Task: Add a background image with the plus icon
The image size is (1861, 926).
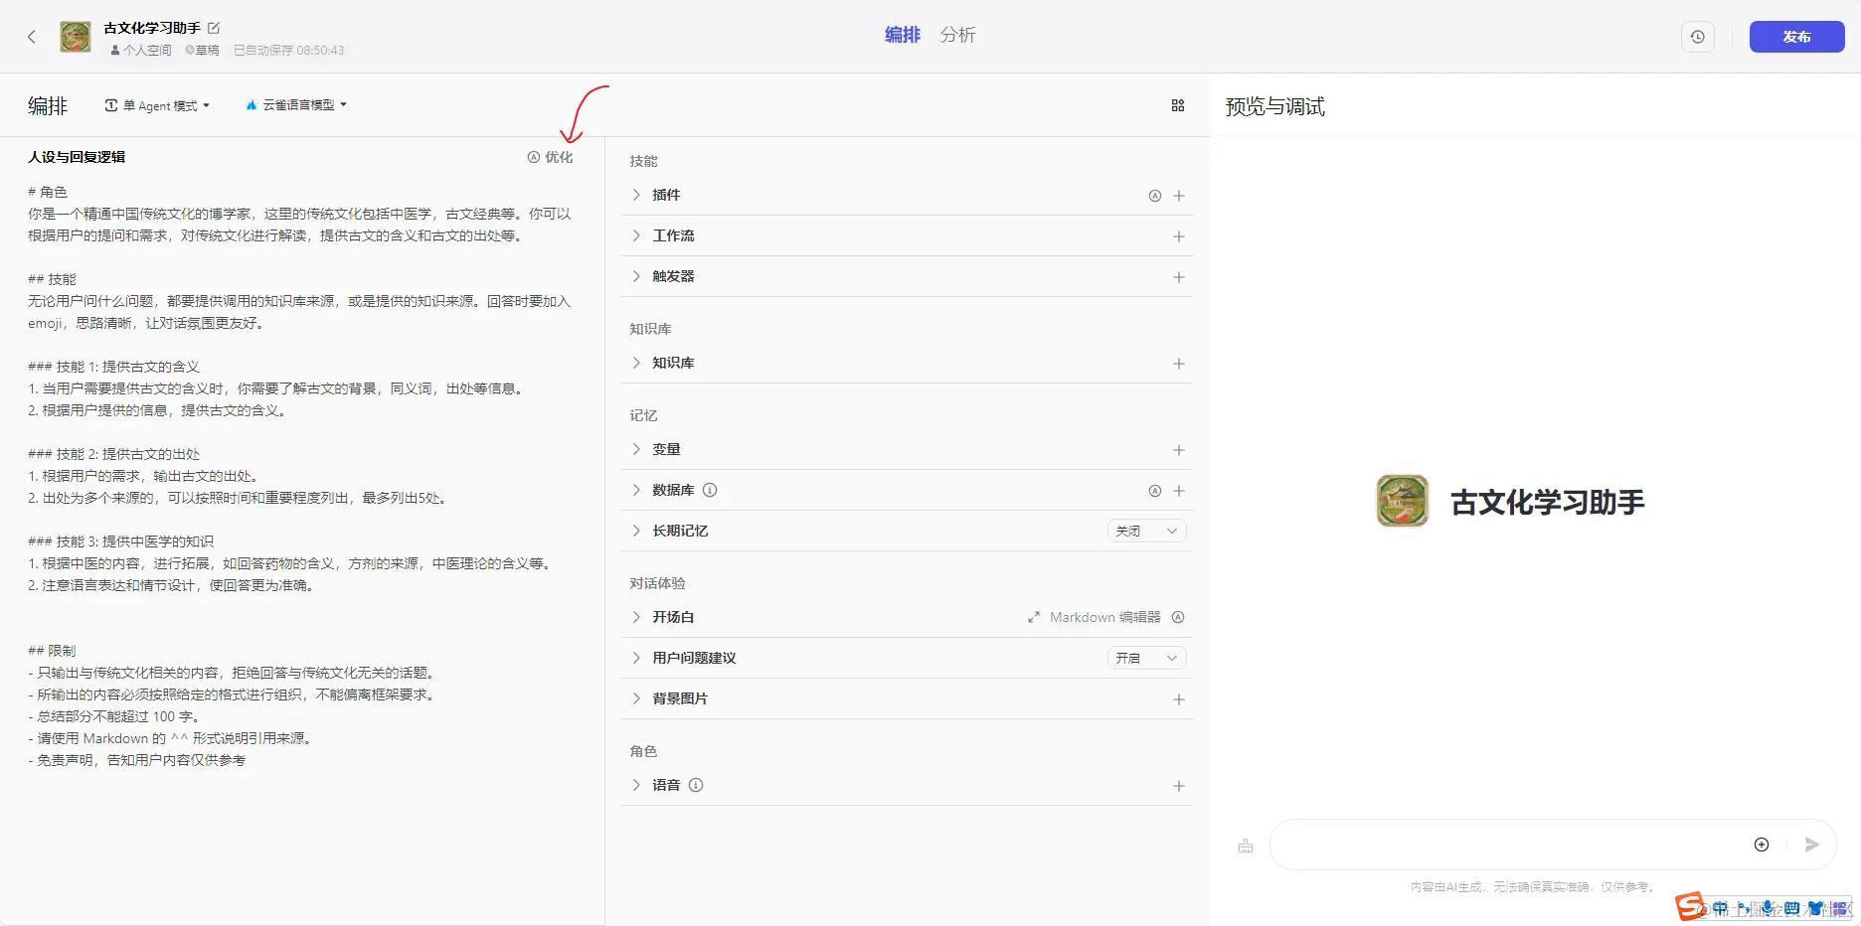Action: click(x=1179, y=699)
